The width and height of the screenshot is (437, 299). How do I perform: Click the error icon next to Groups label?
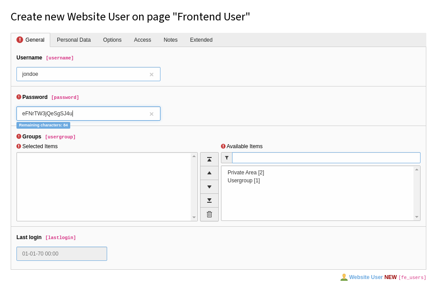[x=19, y=137]
